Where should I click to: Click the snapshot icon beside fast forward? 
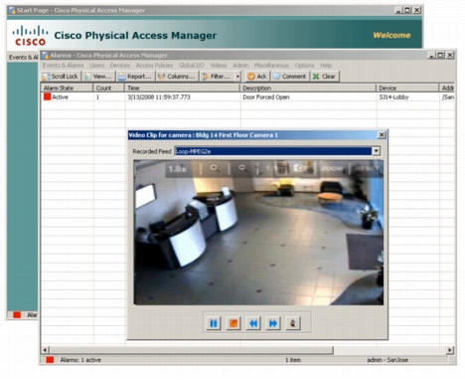click(x=293, y=323)
